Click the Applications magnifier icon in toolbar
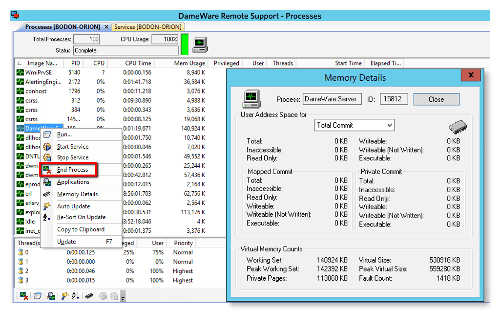 click(51, 295)
